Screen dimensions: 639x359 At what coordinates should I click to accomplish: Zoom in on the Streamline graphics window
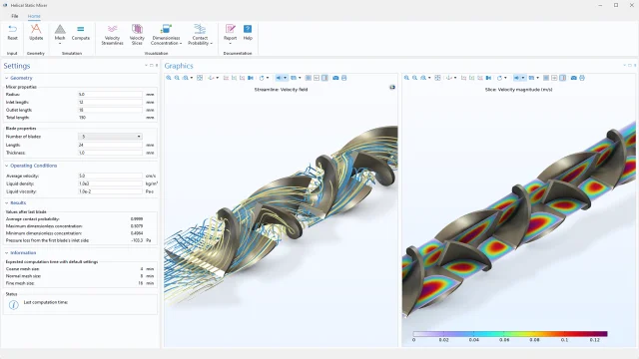(x=169, y=78)
